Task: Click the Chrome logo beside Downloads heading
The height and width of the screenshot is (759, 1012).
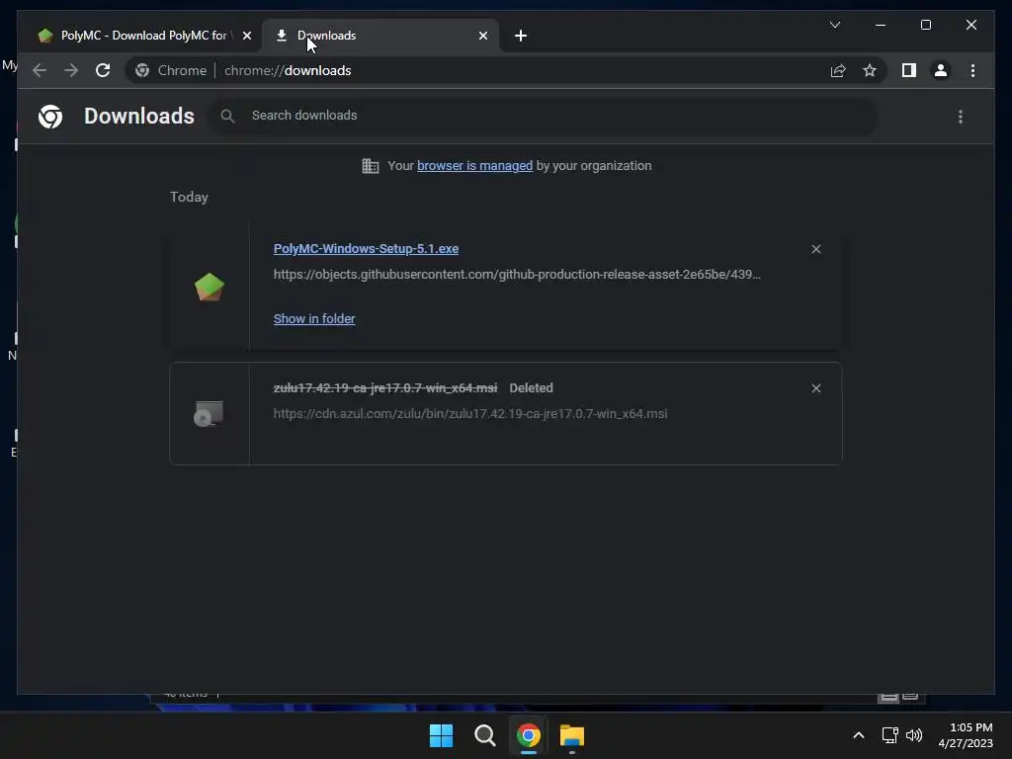Action: click(50, 117)
